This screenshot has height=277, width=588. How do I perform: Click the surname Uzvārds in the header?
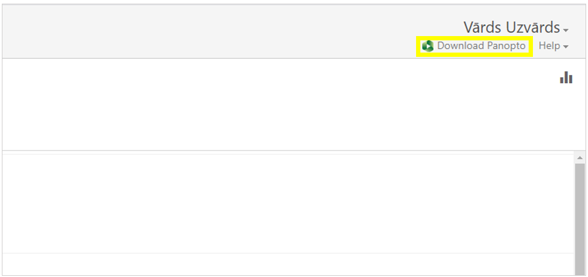(533, 28)
